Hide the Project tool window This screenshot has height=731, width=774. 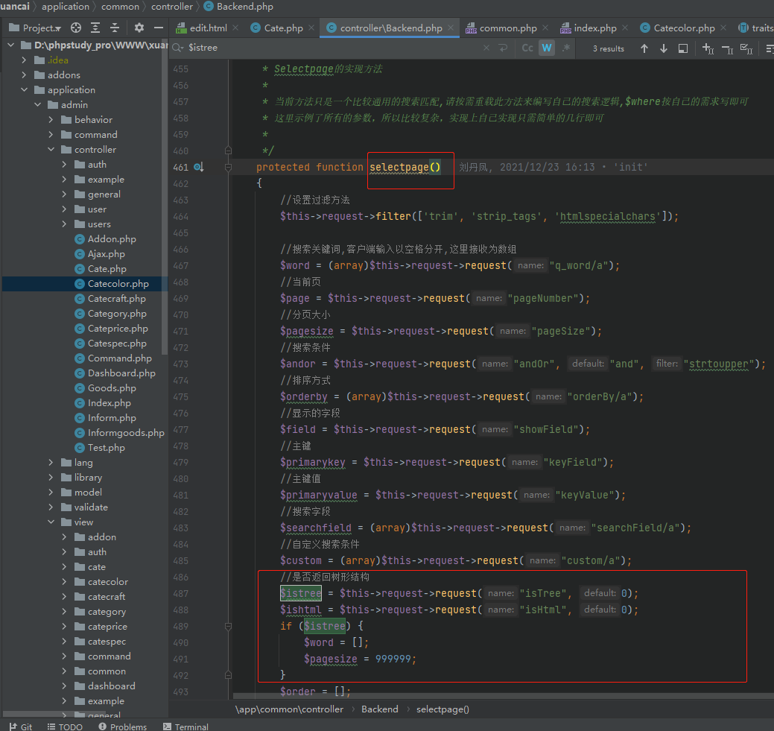tap(158, 28)
